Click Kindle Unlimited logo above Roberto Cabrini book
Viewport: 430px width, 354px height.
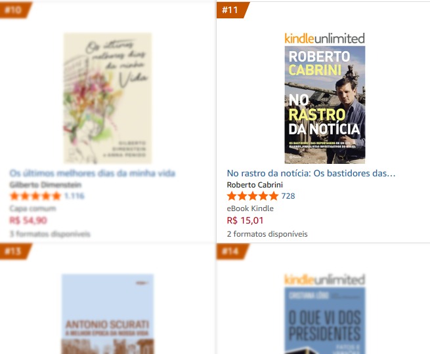[x=325, y=39]
